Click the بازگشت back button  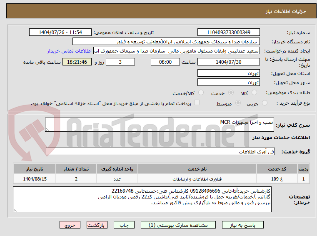tap(97, 225)
